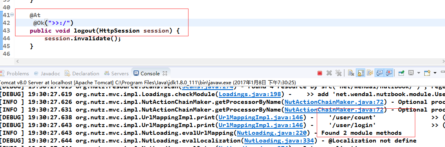
Task: Terminate the Tomcat server with red stop button
Action: point(320,73)
